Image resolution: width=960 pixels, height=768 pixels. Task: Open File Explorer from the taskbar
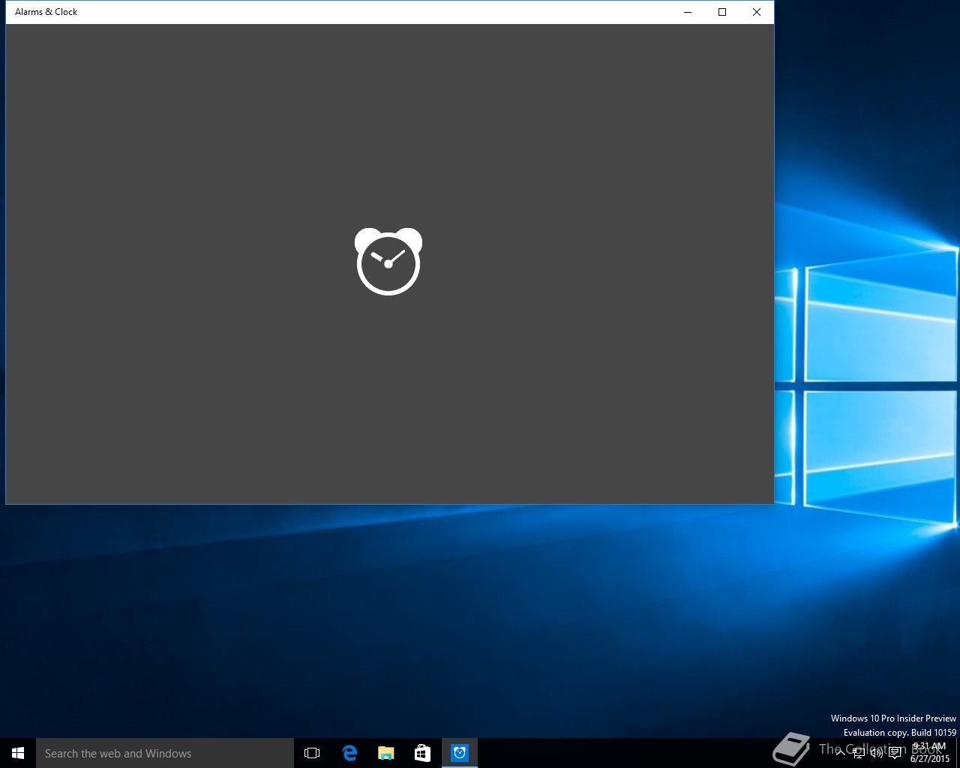pos(385,753)
